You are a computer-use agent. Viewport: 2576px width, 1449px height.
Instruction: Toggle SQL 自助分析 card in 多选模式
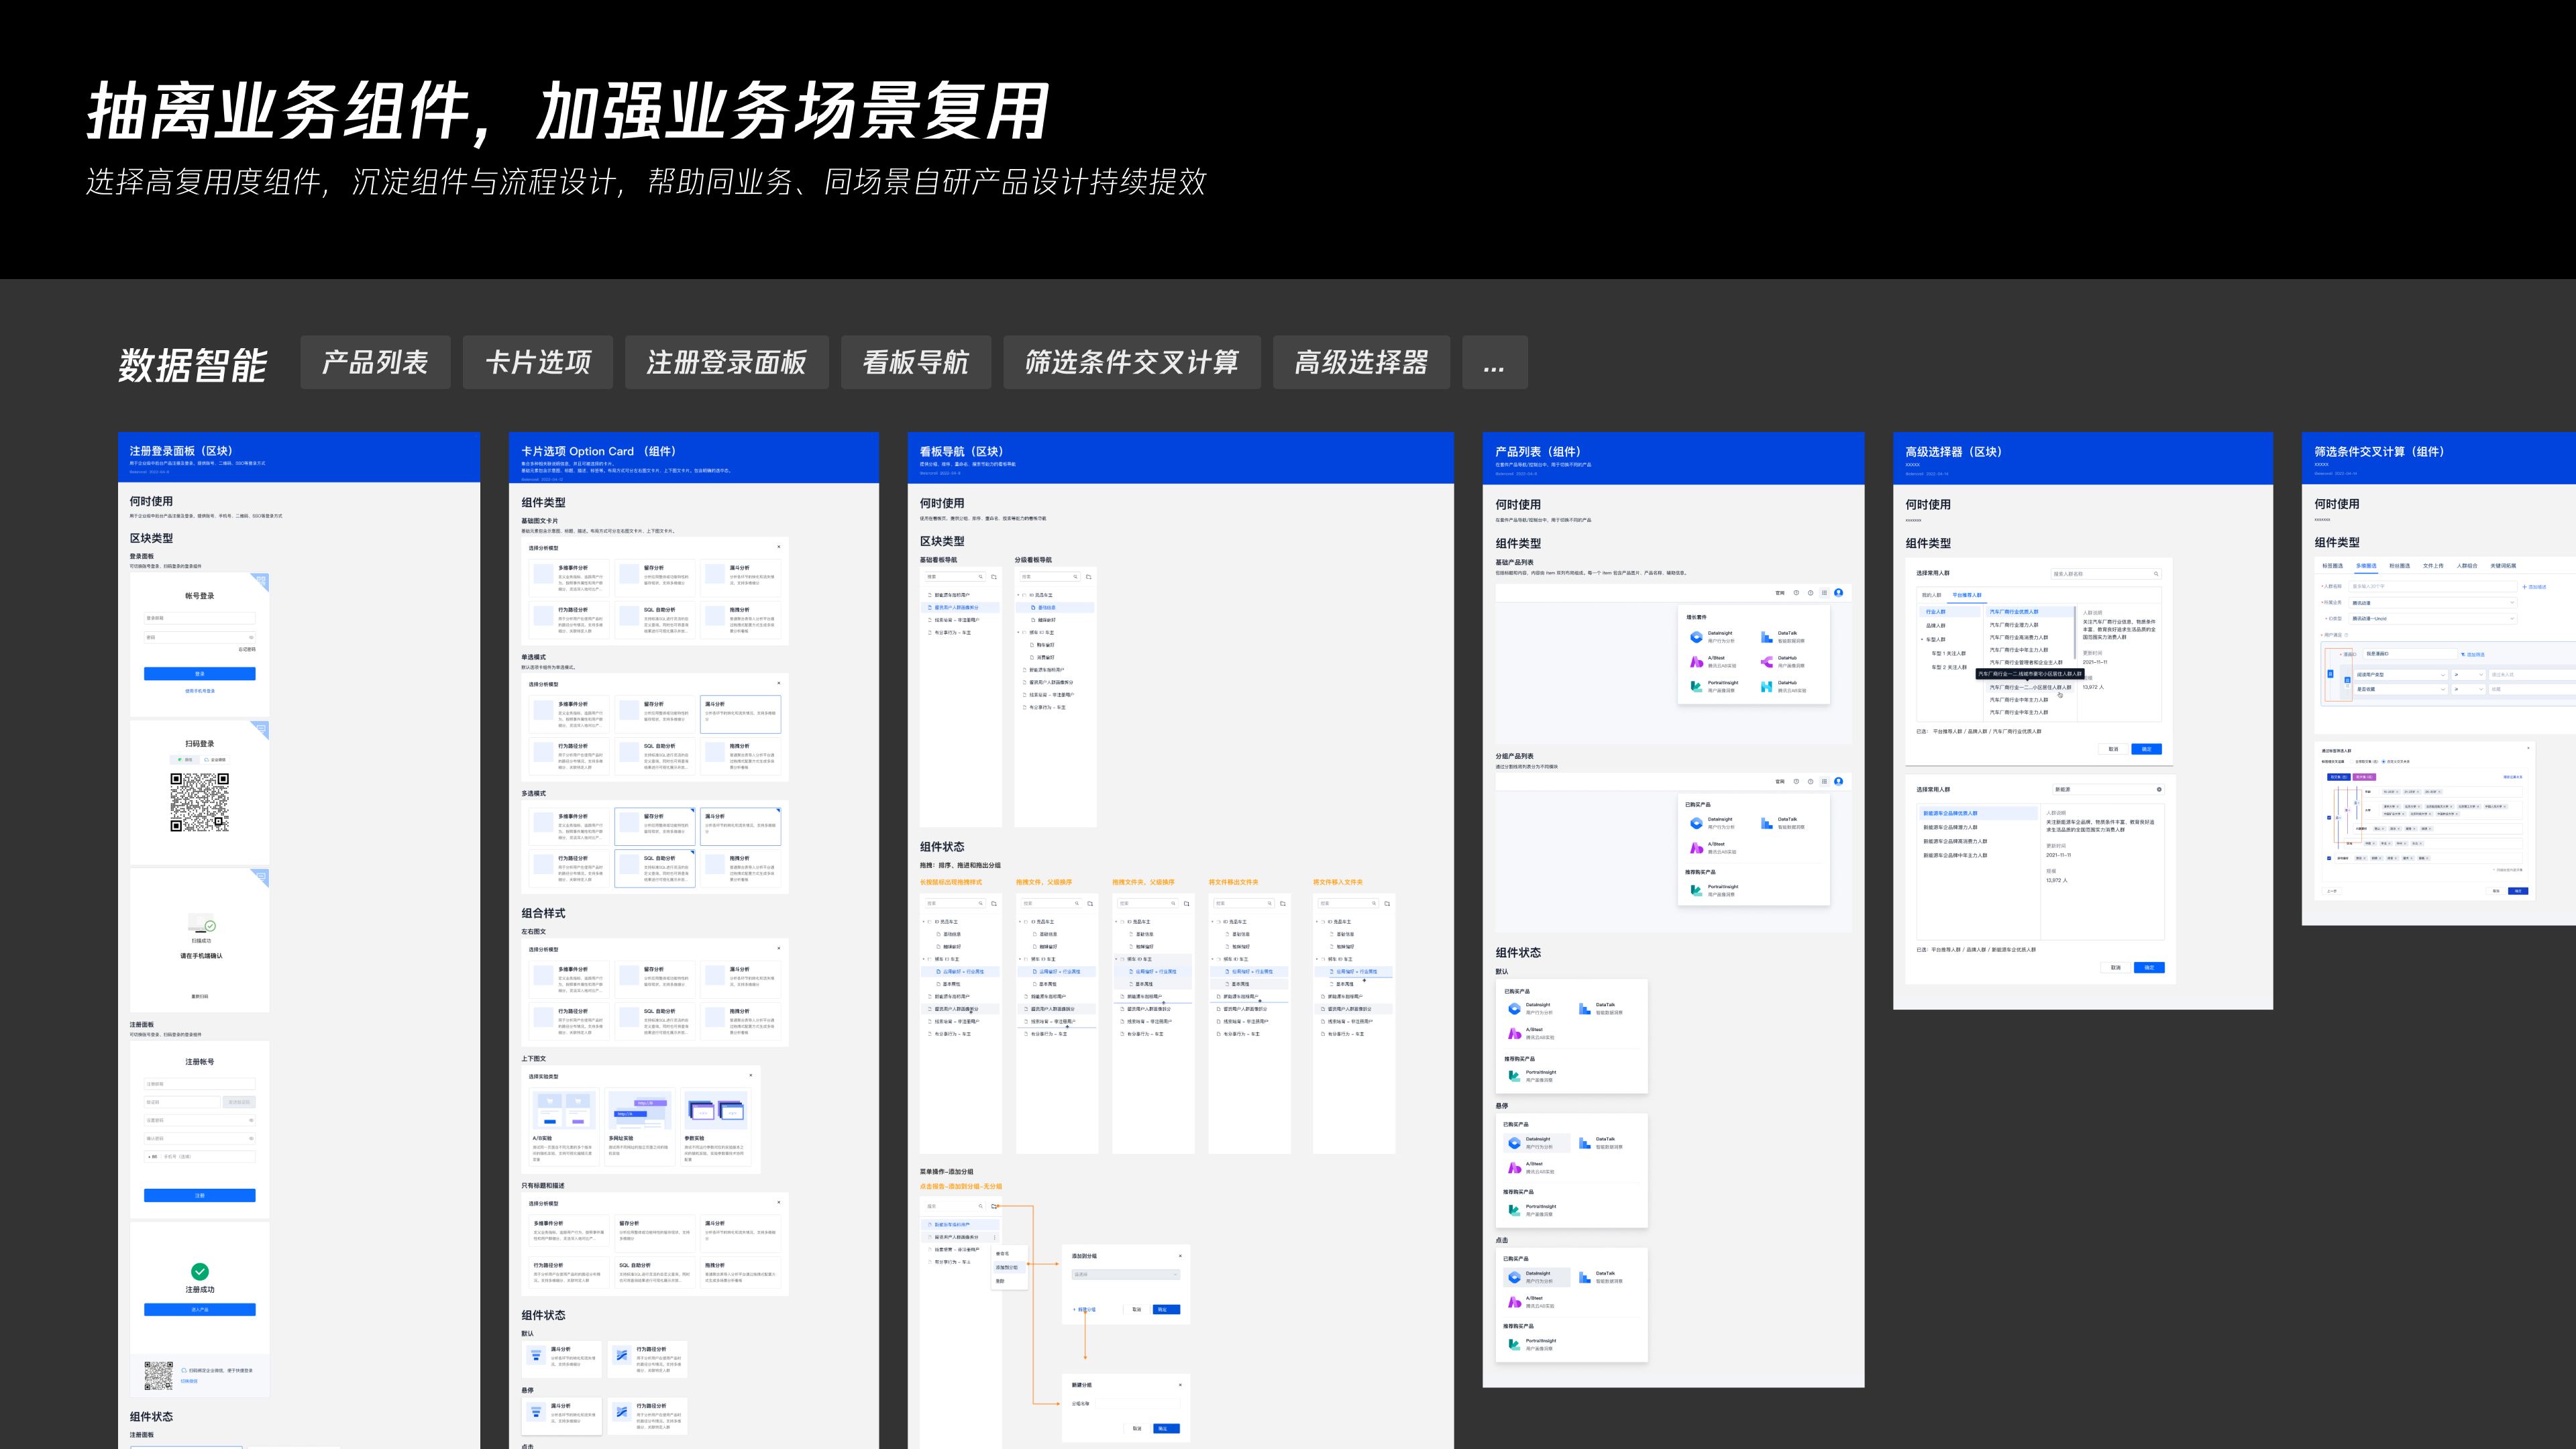(x=655, y=868)
